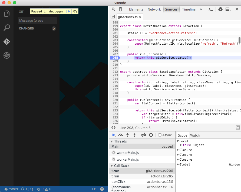Image resolution: width=241 pixels, height=192 pixels.
Task: Select the anonymous function actionbar.ts:116 frame
Action: (142, 188)
